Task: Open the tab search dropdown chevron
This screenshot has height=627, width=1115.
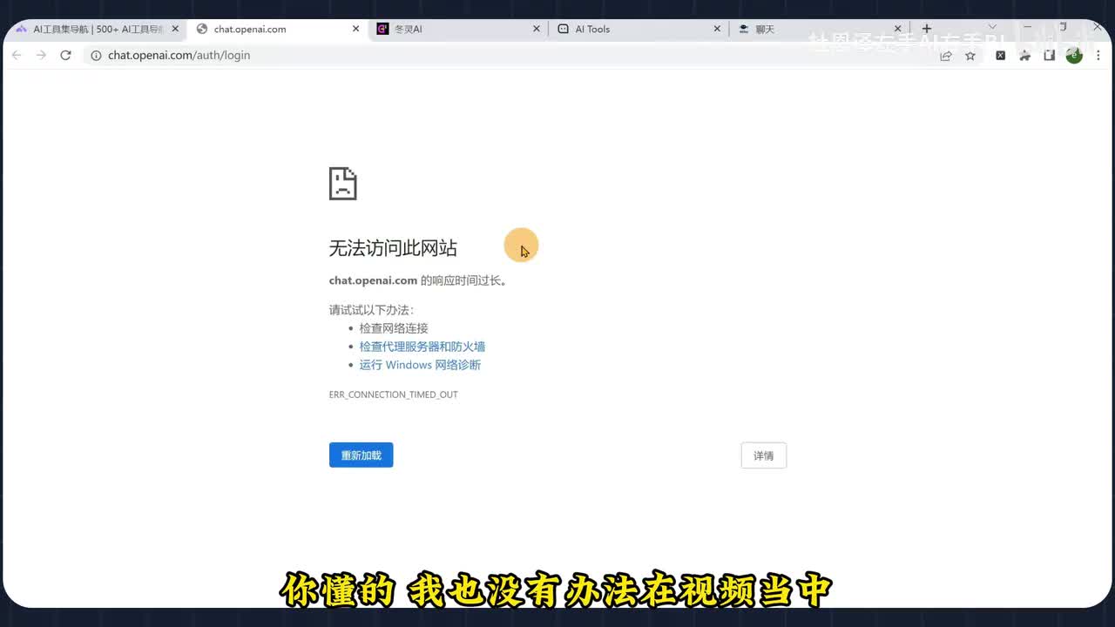Action: 991,28
